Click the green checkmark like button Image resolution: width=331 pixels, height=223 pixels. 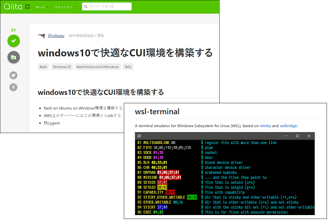pos(13,41)
